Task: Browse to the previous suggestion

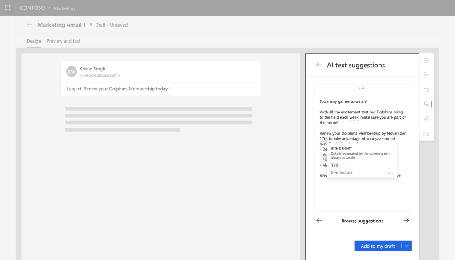Action: tap(319, 221)
